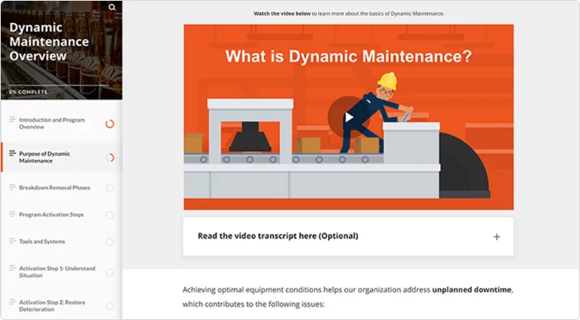Click lines icon left of Activation Step 2
This screenshot has height=320, width=580.
pos(12,302)
